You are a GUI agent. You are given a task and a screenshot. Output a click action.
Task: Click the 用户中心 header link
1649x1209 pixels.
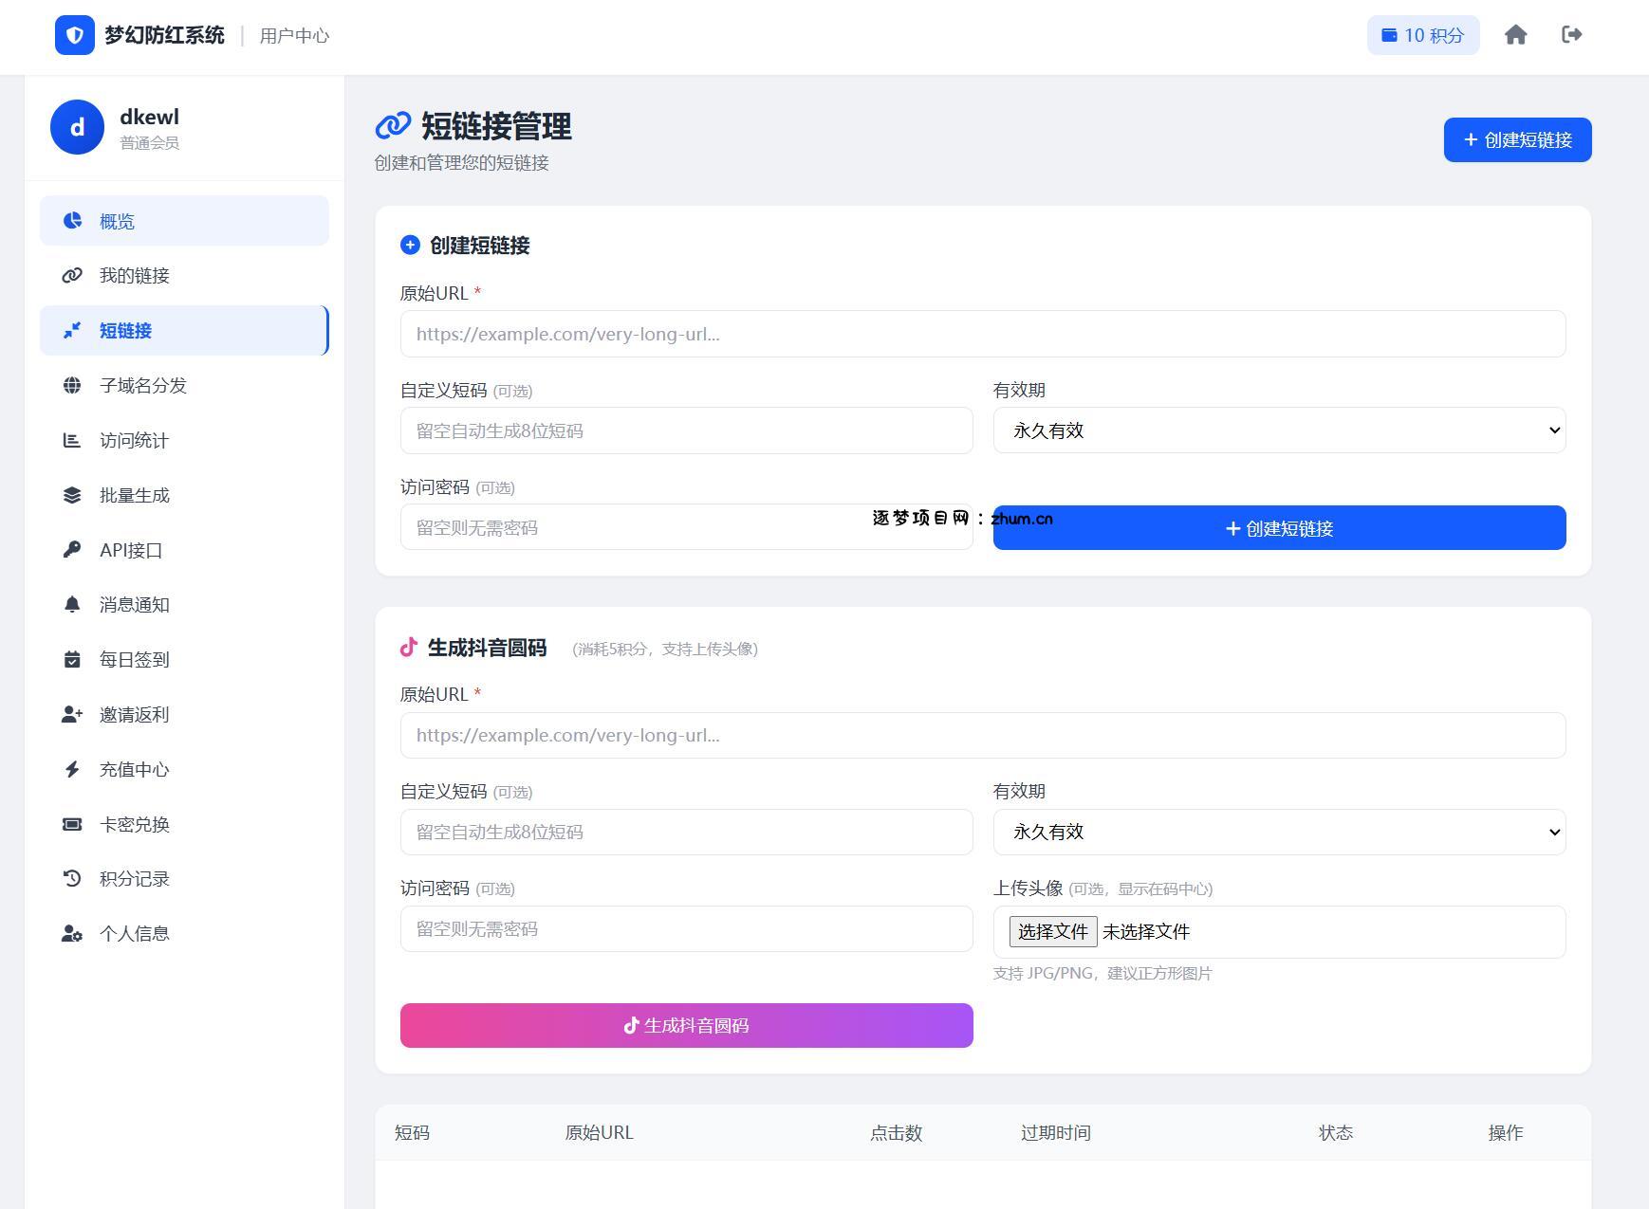point(294,36)
